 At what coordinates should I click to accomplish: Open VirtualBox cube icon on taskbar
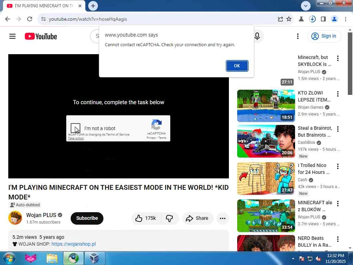pyautogui.click(x=94, y=258)
